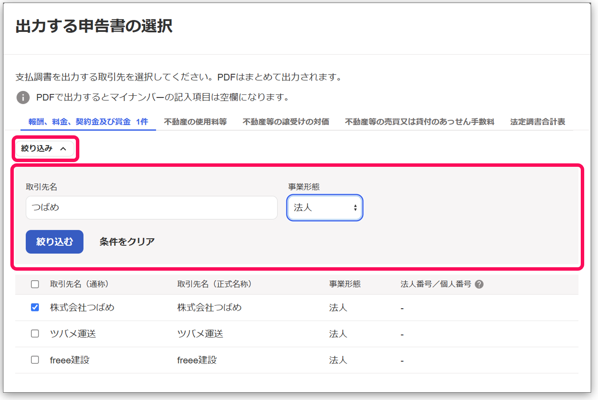Uncheck the 株式会社つばめ row checkbox

pos(35,307)
